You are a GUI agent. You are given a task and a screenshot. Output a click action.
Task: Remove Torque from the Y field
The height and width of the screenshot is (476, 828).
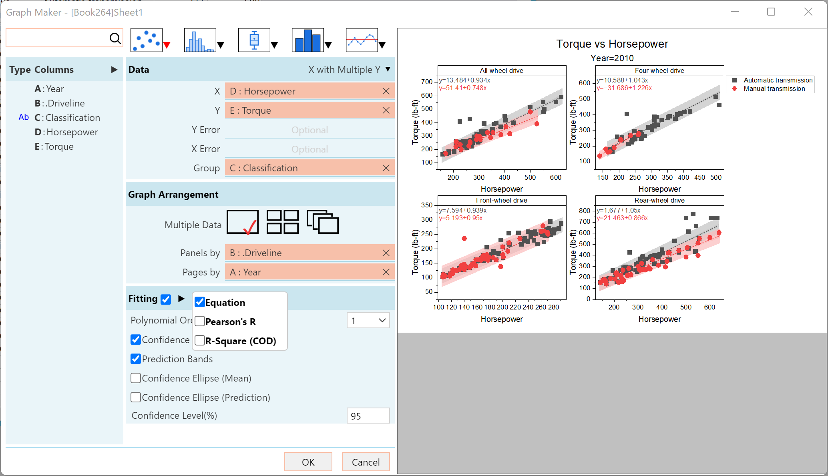pos(386,110)
